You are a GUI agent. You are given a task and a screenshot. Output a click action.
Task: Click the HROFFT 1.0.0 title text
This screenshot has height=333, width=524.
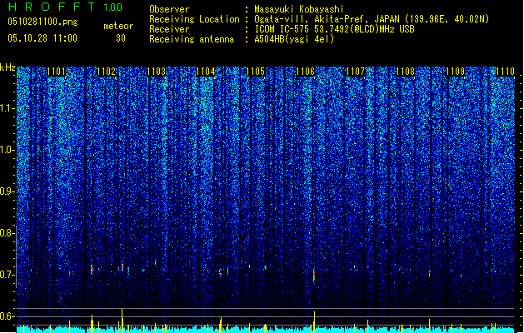65,7
